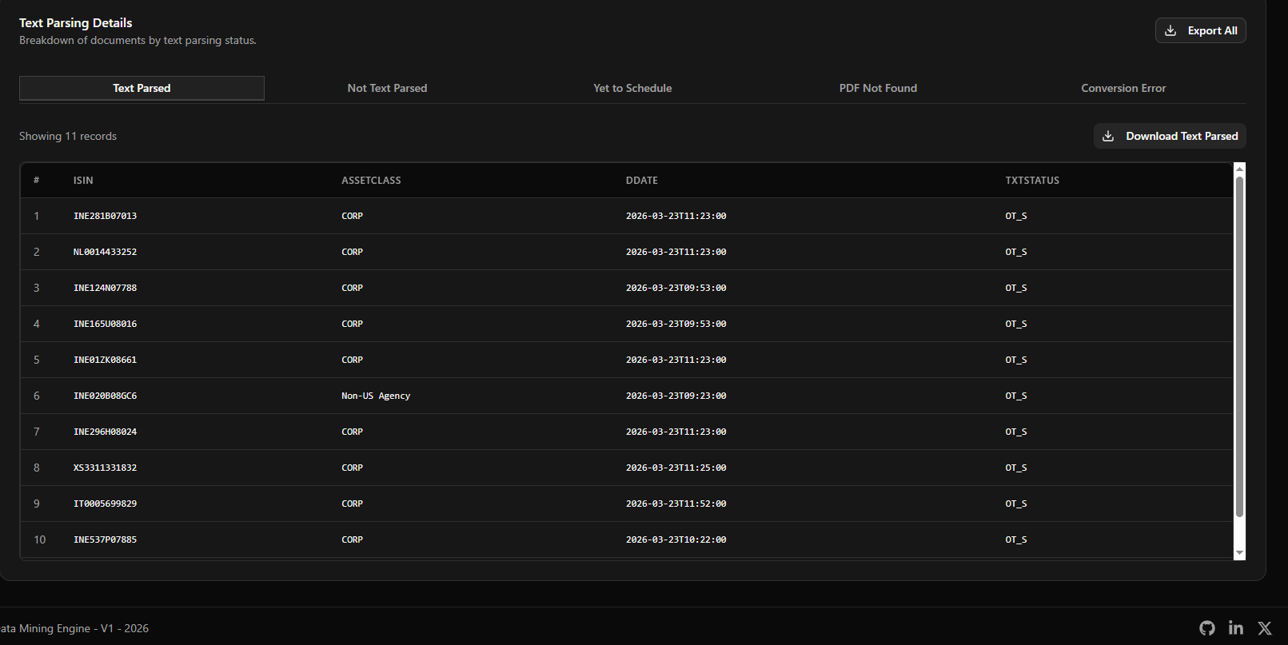The image size is (1288, 645).
Task: Click the Download Text Parsed button
Action: 1170,136
